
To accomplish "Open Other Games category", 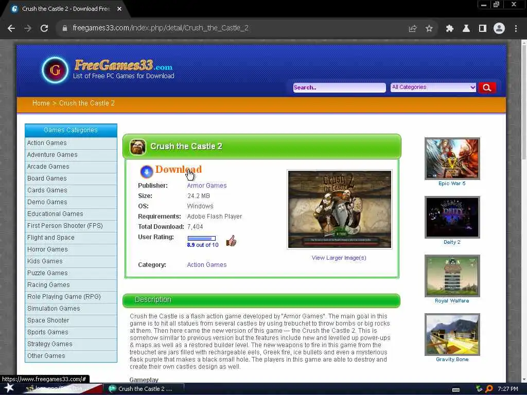I will point(71,356).
